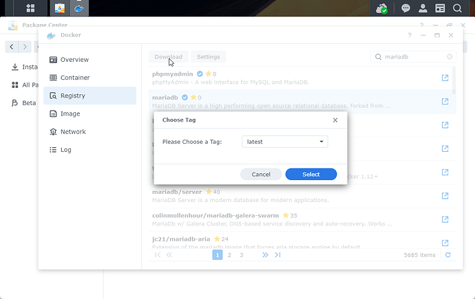
Task: Open the Network section
Action: pos(89,132)
